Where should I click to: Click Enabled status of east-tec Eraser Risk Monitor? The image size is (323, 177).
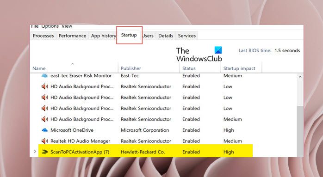tap(191, 76)
